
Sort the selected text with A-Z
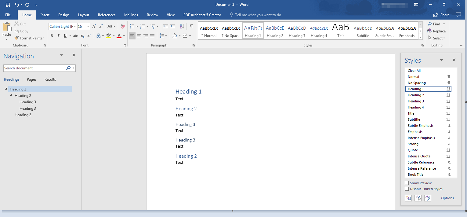click(182, 27)
